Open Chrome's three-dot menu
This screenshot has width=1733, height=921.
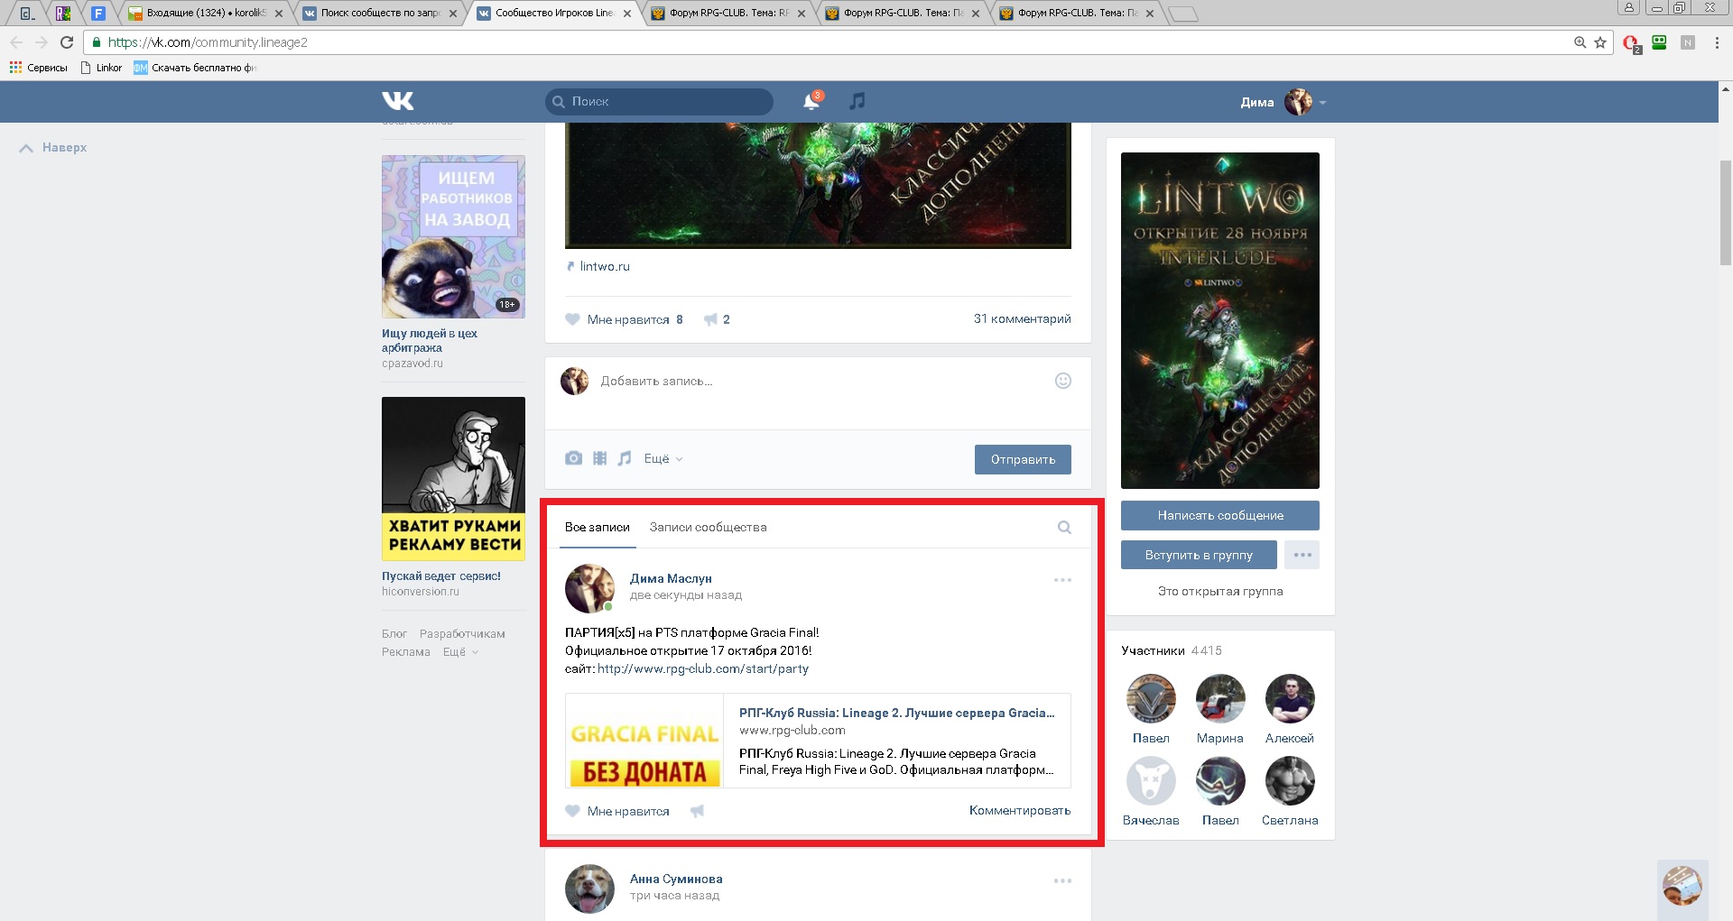coord(1717,42)
